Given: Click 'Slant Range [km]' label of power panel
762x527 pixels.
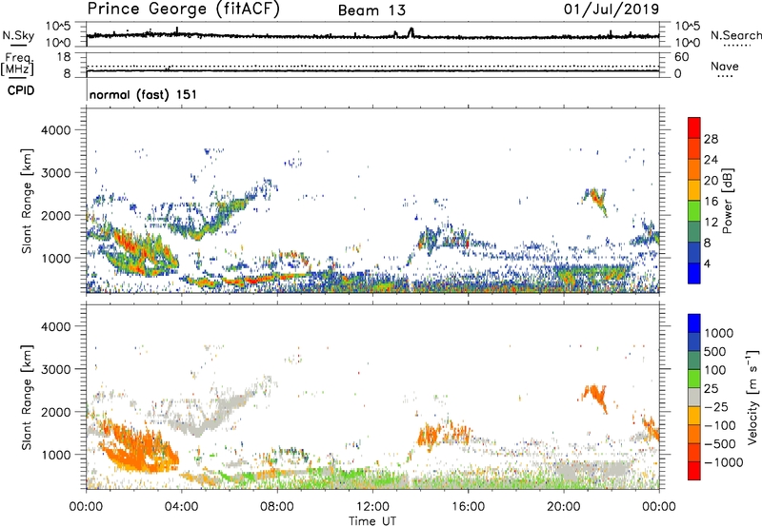Looking at the screenshot, I should coord(27,201).
